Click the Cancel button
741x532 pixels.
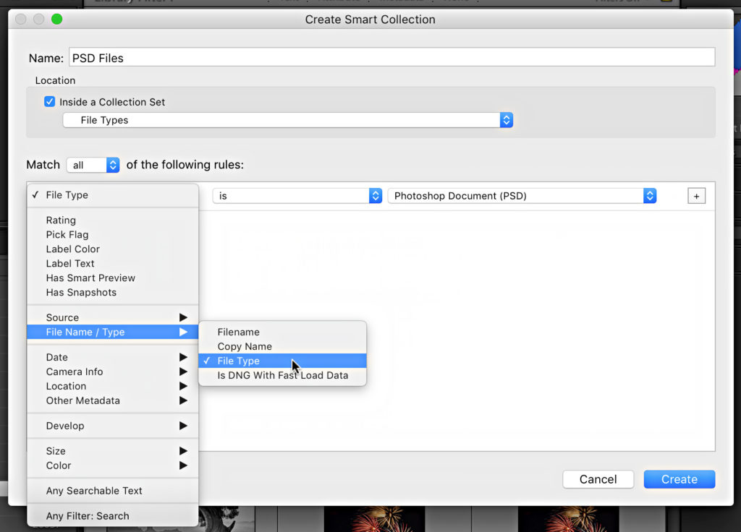pyautogui.click(x=598, y=479)
